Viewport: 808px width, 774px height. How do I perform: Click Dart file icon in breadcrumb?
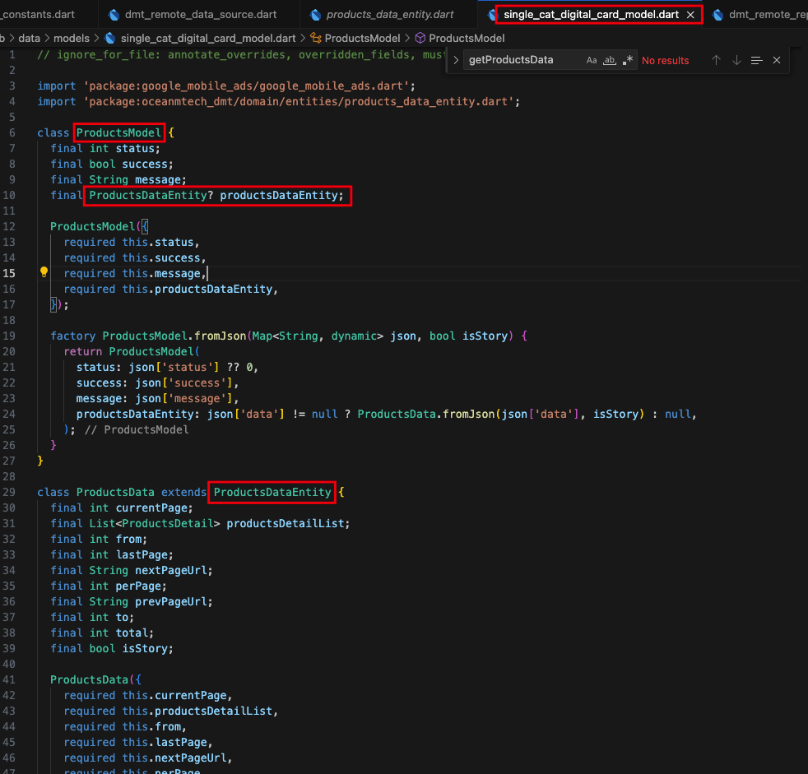109,38
